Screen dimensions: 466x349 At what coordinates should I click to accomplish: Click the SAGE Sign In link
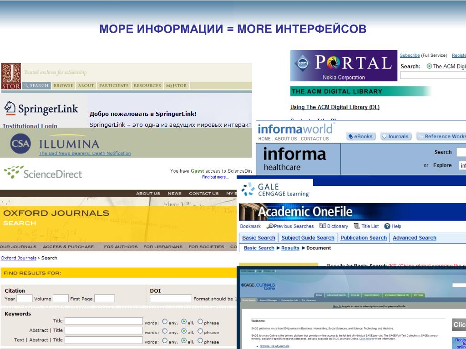tap(337, 306)
